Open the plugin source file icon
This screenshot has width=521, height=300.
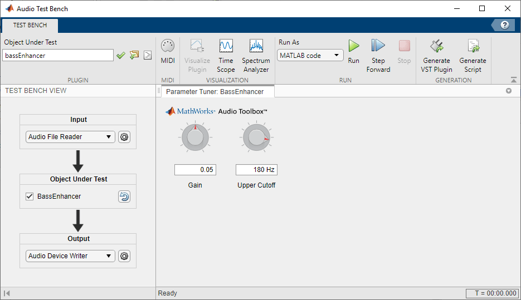[148, 55]
